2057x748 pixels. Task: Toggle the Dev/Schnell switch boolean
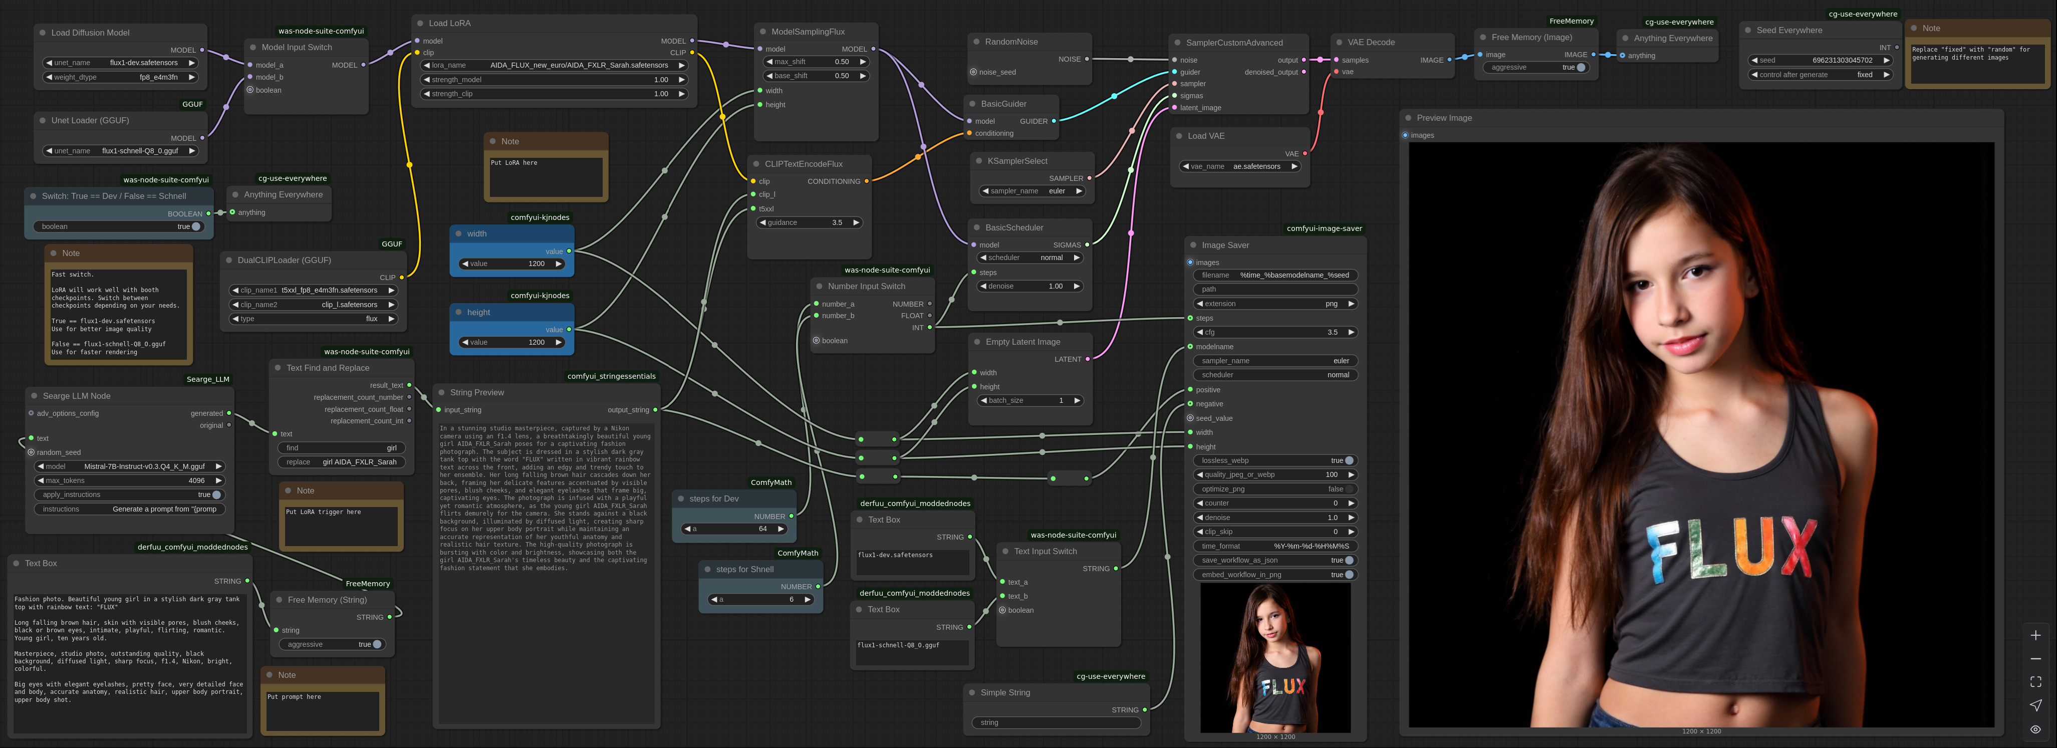pos(120,227)
